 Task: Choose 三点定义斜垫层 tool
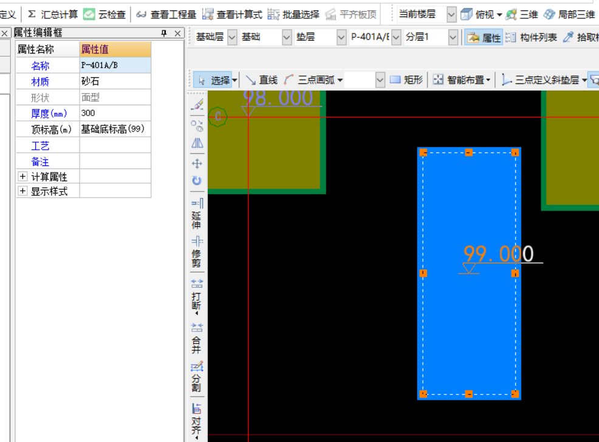[x=540, y=80]
